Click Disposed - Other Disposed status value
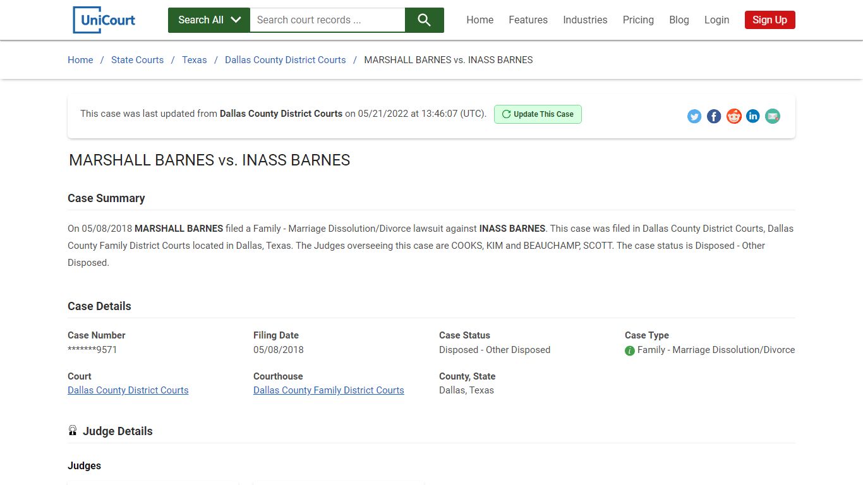Image resolution: width=863 pixels, height=485 pixels. tap(495, 350)
